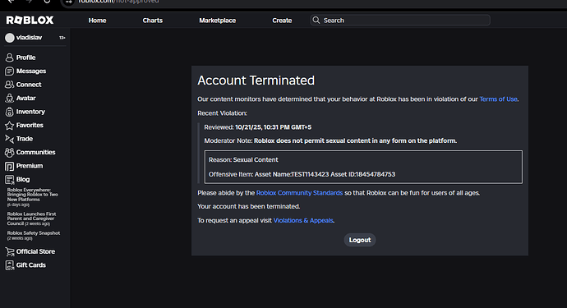567x308 pixels.
Task: Click the vladislav username label
Action: pos(30,38)
